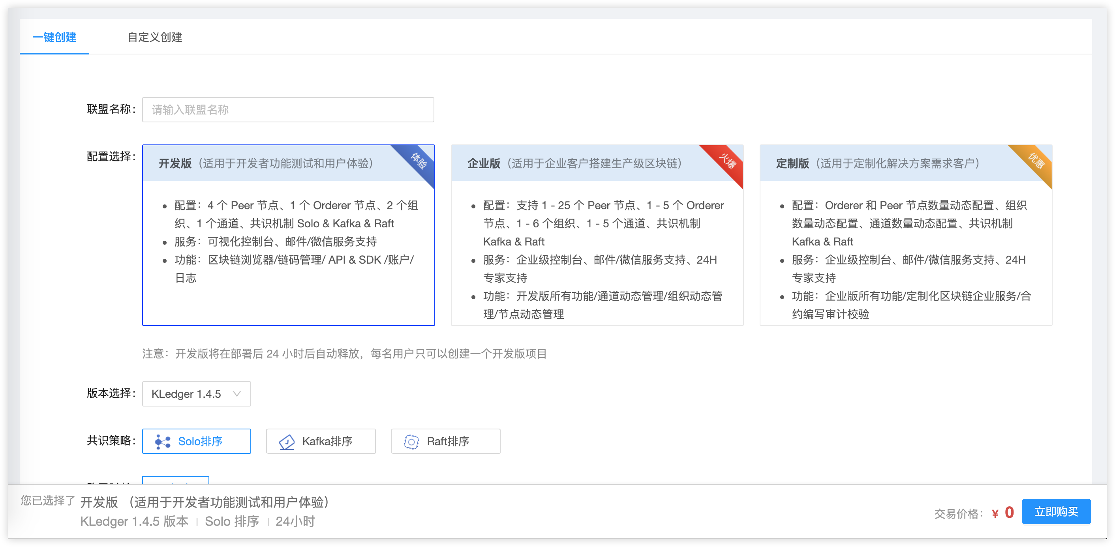
Task: Click the 注意 note about 24小时 release
Action: click(344, 354)
